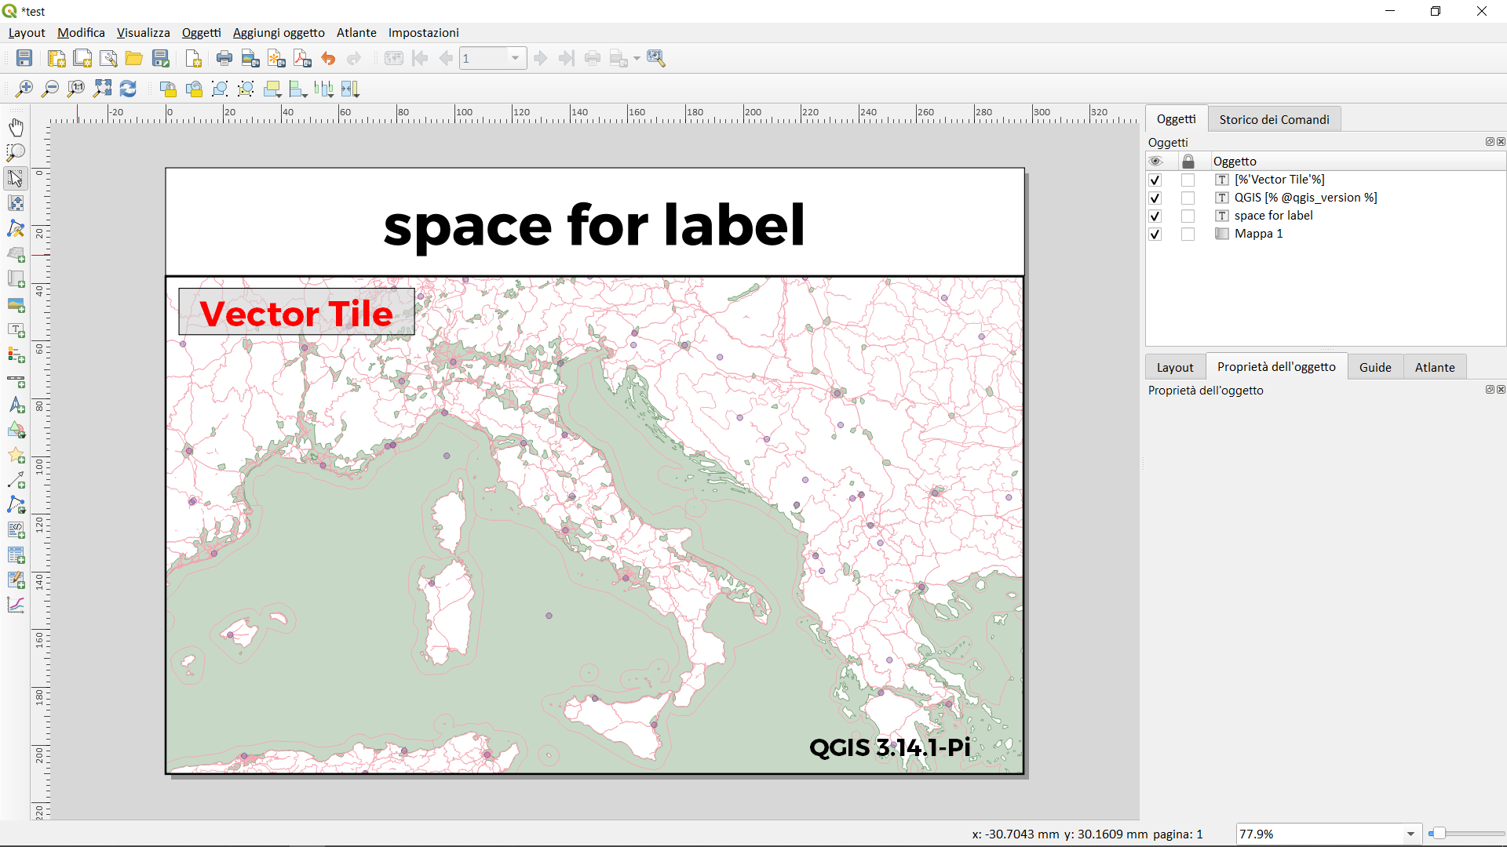
Task: Select the Add legend tool
Action: pos(16,354)
